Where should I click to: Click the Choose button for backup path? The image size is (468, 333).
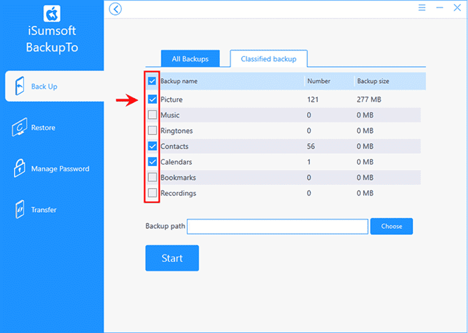[x=392, y=226]
